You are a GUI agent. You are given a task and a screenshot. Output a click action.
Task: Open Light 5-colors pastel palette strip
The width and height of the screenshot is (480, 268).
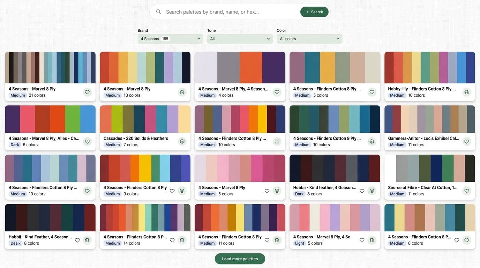(x=335, y=218)
